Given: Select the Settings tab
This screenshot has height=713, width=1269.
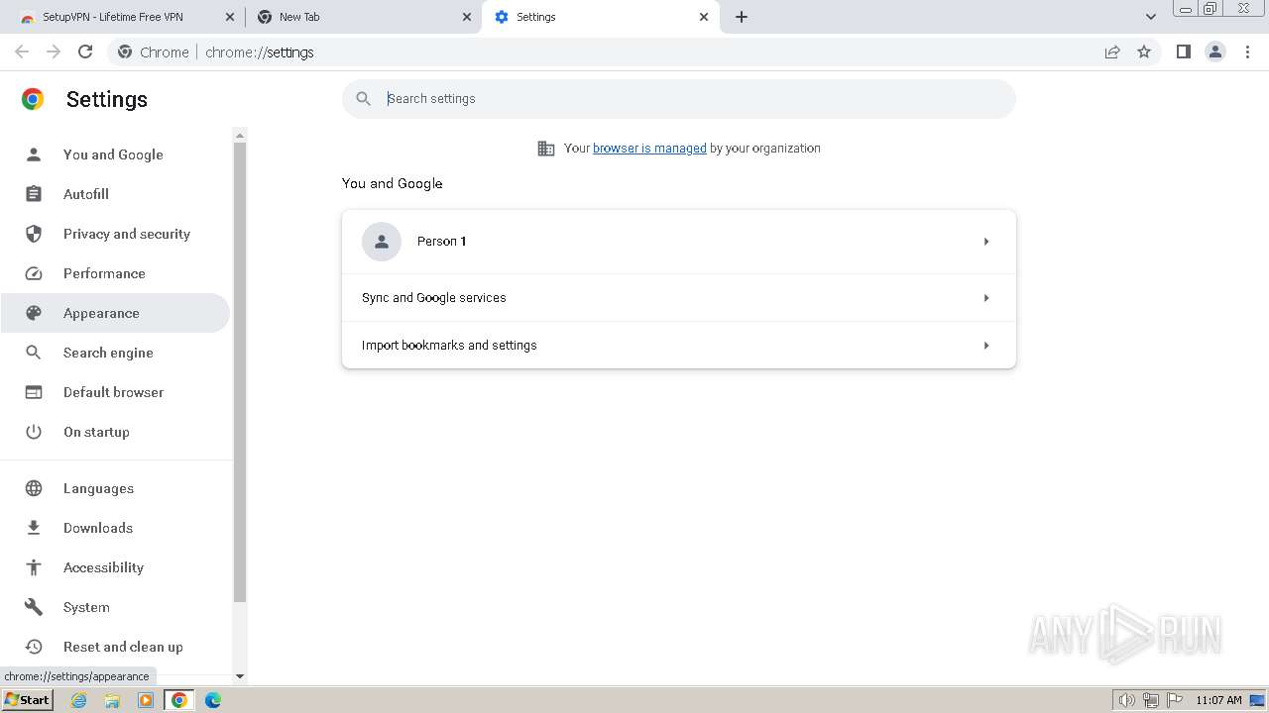Looking at the screenshot, I should 601,17.
